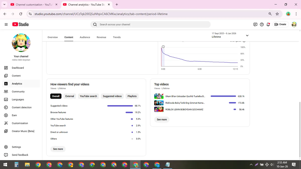Open video Robloxda Baliq Tutib

(x=185, y=103)
